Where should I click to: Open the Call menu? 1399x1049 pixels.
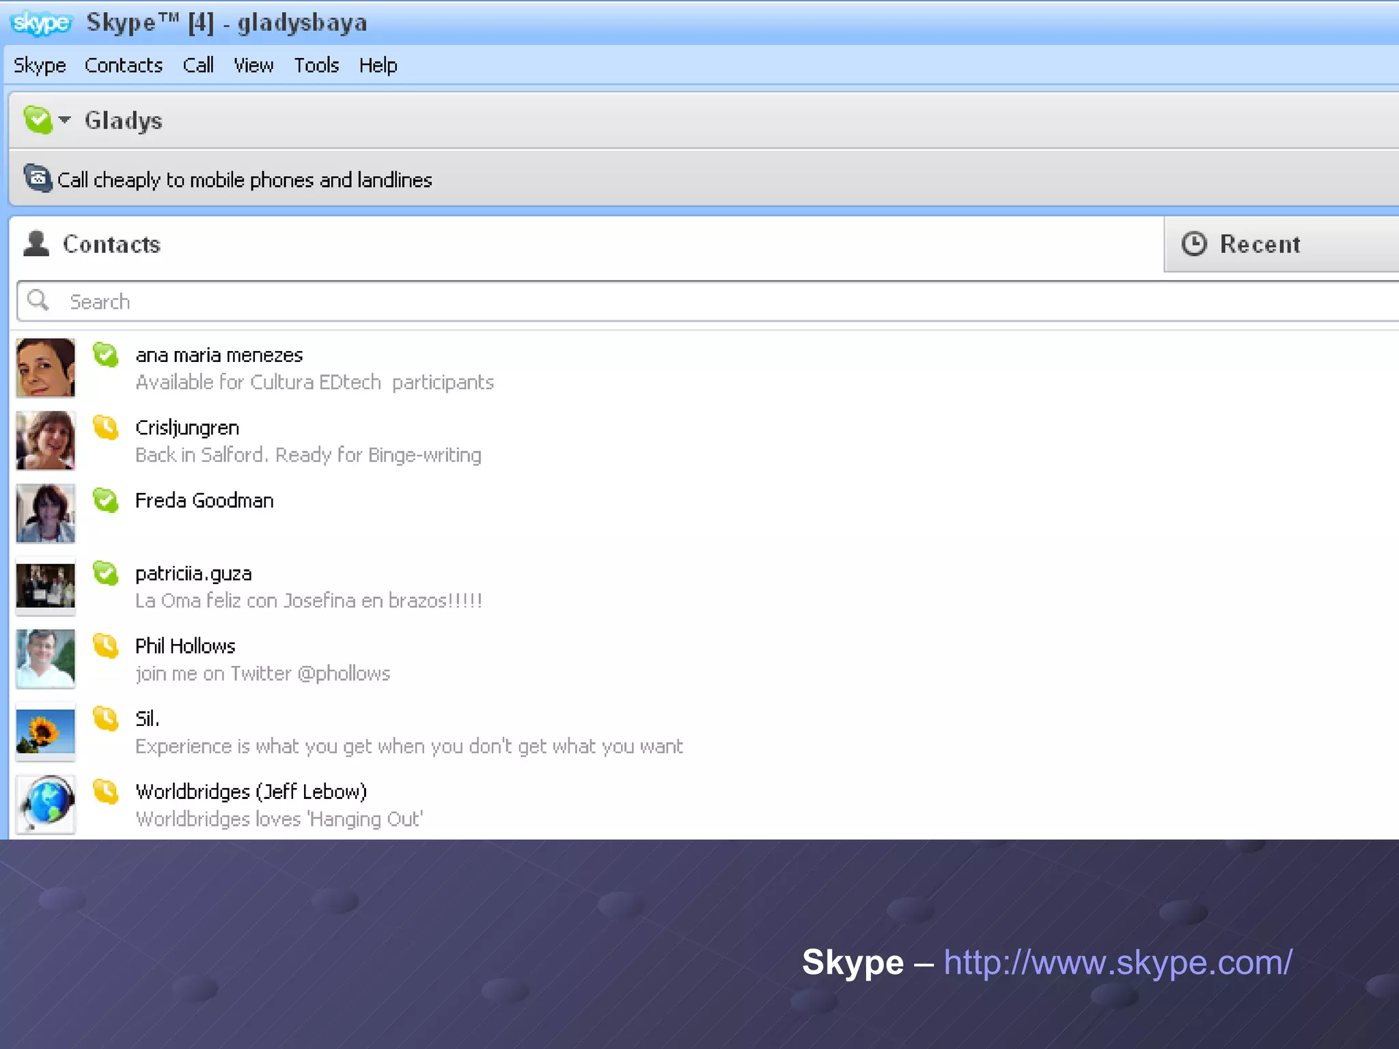tap(198, 66)
